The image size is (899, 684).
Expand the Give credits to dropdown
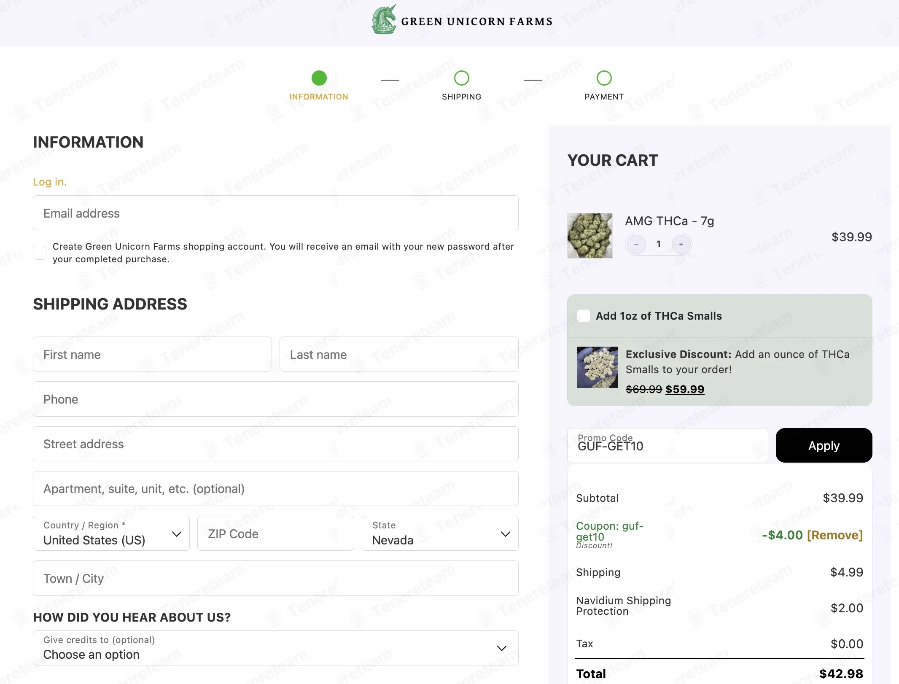[x=276, y=648]
